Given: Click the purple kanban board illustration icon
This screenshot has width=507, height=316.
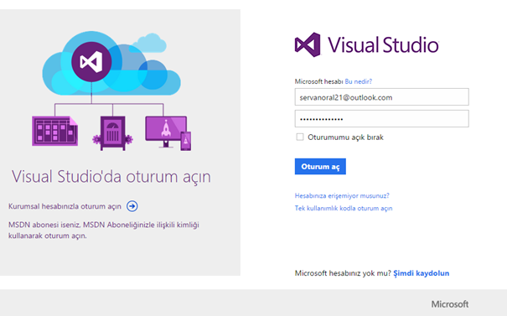Looking at the screenshot, I should [x=55, y=131].
